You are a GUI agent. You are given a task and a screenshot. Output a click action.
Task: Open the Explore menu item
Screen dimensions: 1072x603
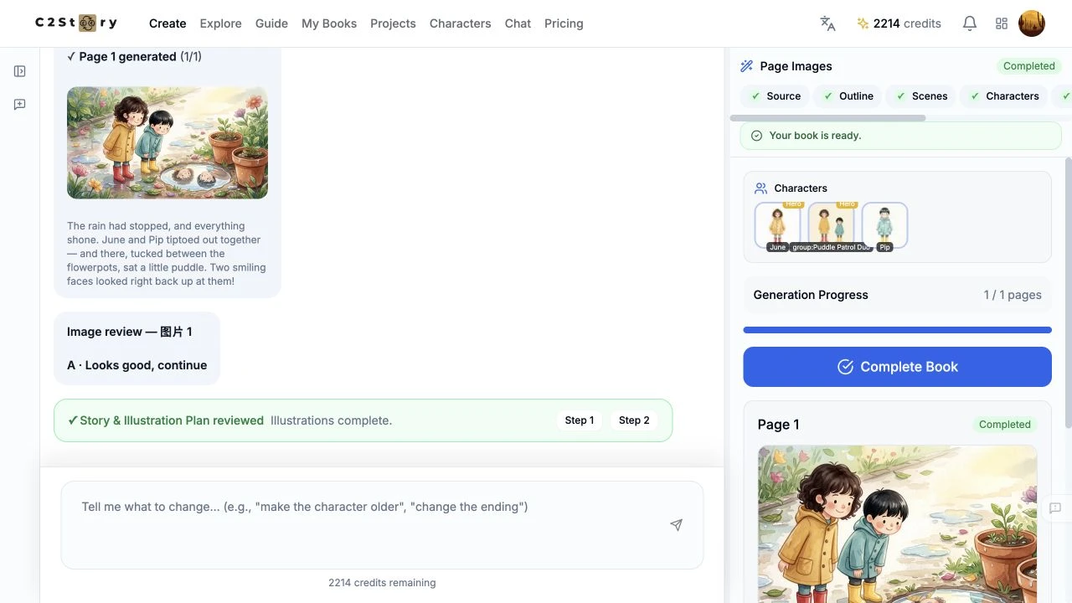[x=221, y=23]
